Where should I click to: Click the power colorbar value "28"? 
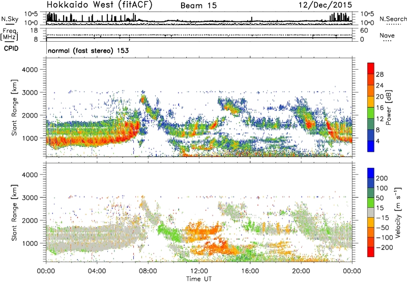380,74
